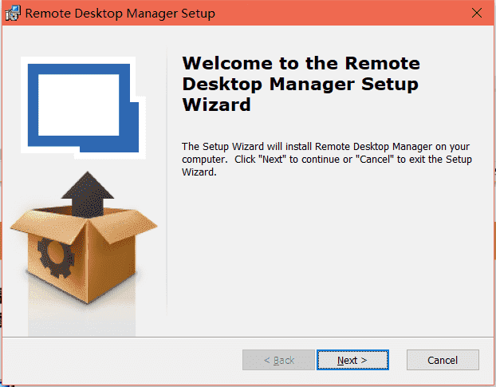Viewport: 496px width, 387px height.
Task: Click the cardboard box installer graphic
Action: point(84,238)
